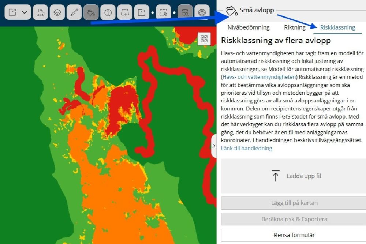Screen dimensions: 366x244
Task: Activate the Små avlopp paint bucket tool
Action: 90,12
